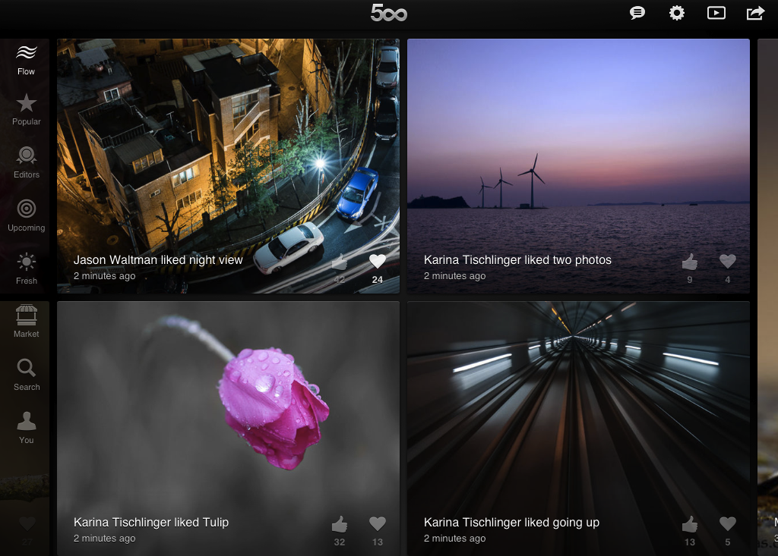Open the wind turbines sunset photo
Screen dimensions: 778x556
pyautogui.click(x=578, y=166)
